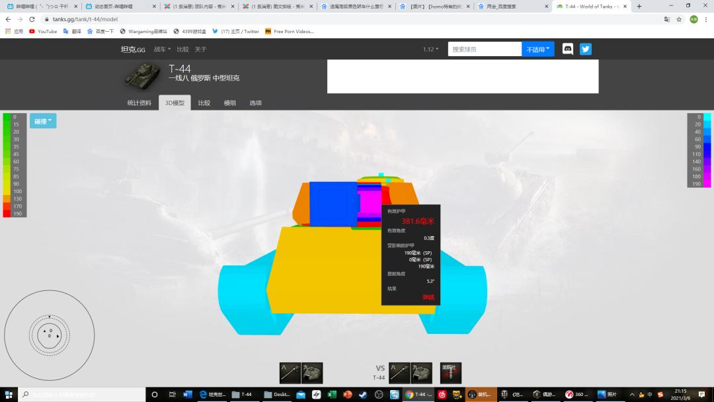Switch to the 选项 tab
Image resolution: width=714 pixels, height=402 pixels.
point(255,103)
